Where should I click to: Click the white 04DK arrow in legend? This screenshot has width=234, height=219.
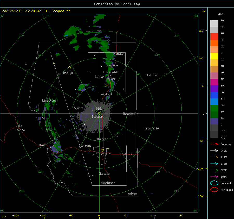[x=214, y=151]
